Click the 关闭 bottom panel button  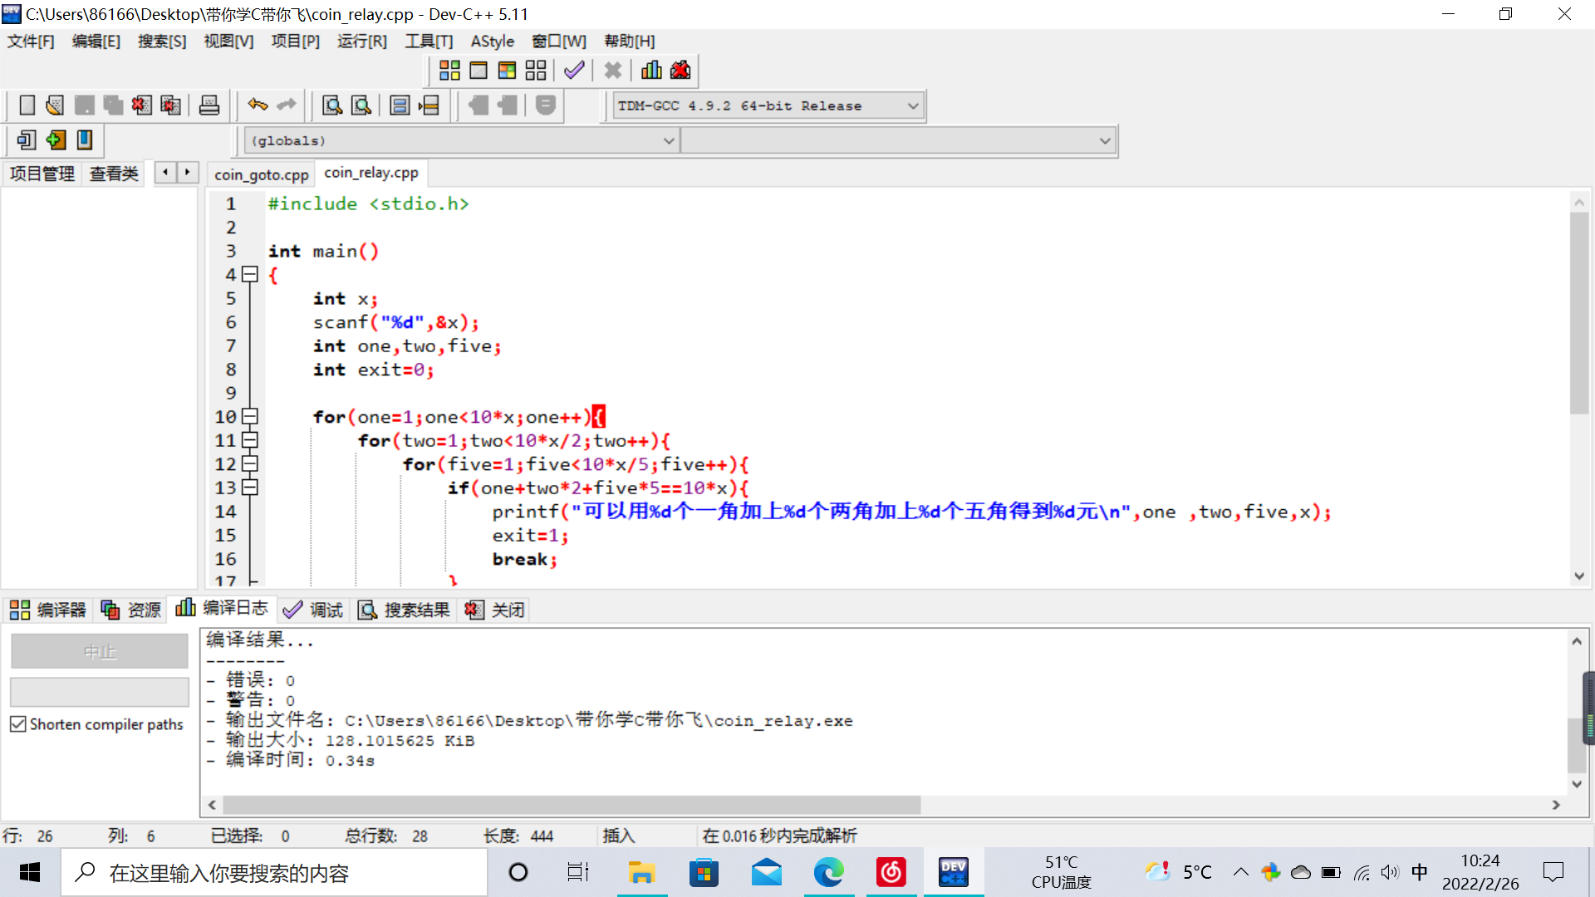pyautogui.click(x=495, y=610)
